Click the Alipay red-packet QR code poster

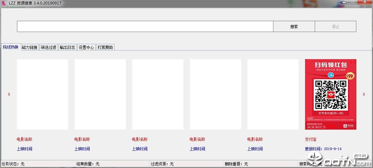(x=331, y=94)
